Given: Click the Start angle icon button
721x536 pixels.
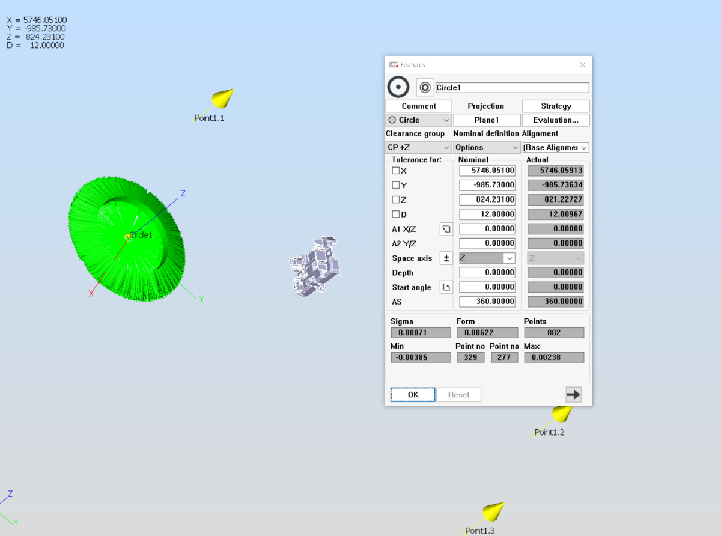Looking at the screenshot, I should [446, 287].
